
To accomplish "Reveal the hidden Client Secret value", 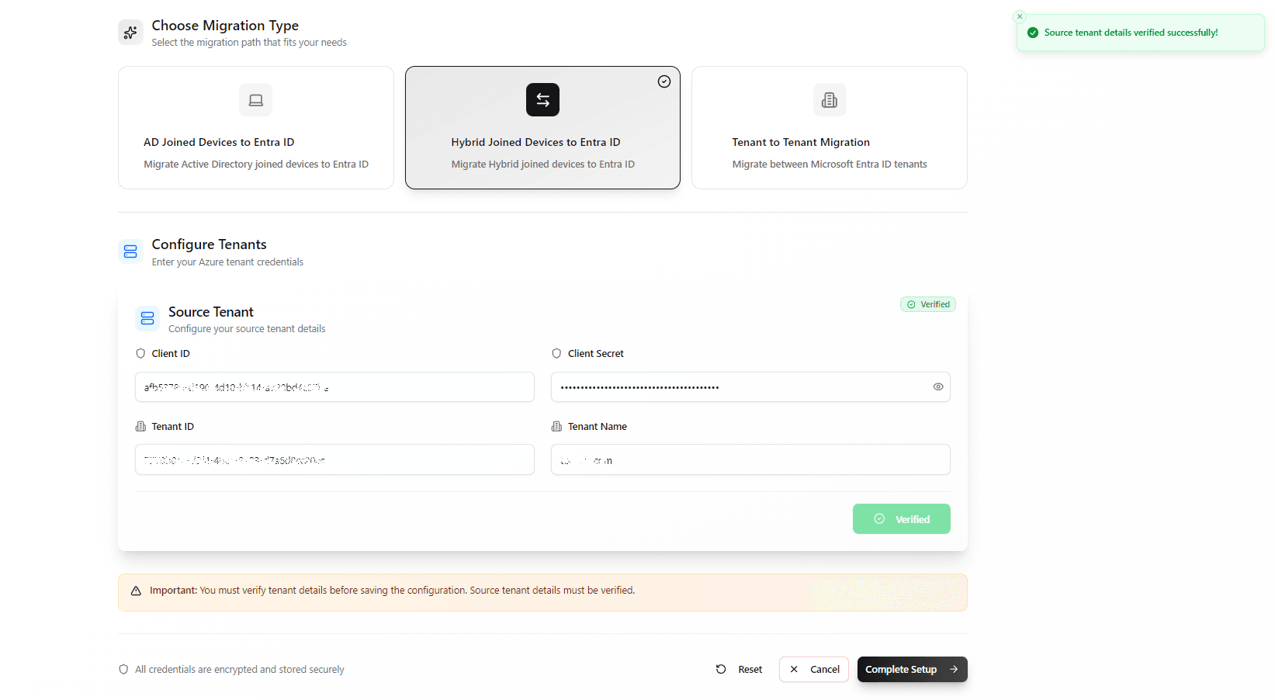I will point(937,386).
